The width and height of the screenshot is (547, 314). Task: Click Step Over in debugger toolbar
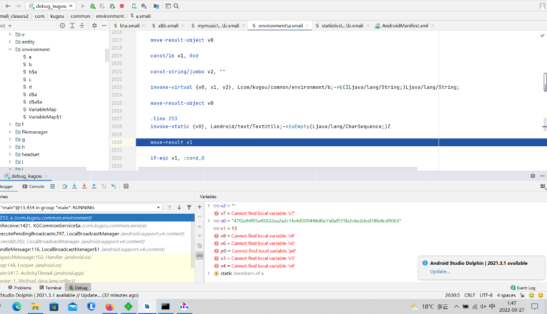point(65,186)
